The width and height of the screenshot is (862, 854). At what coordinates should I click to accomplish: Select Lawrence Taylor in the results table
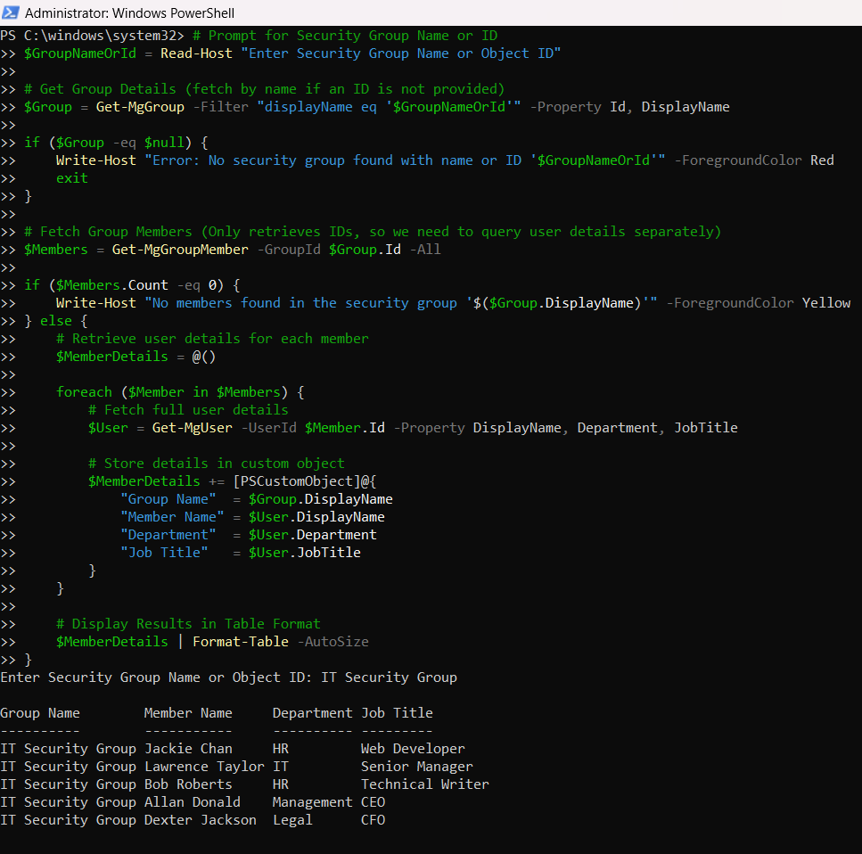point(204,767)
